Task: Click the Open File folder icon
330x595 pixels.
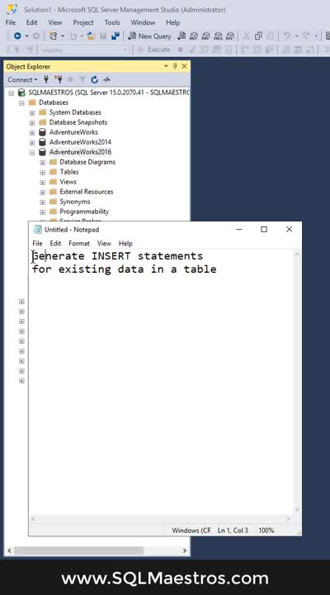Action: [91, 36]
